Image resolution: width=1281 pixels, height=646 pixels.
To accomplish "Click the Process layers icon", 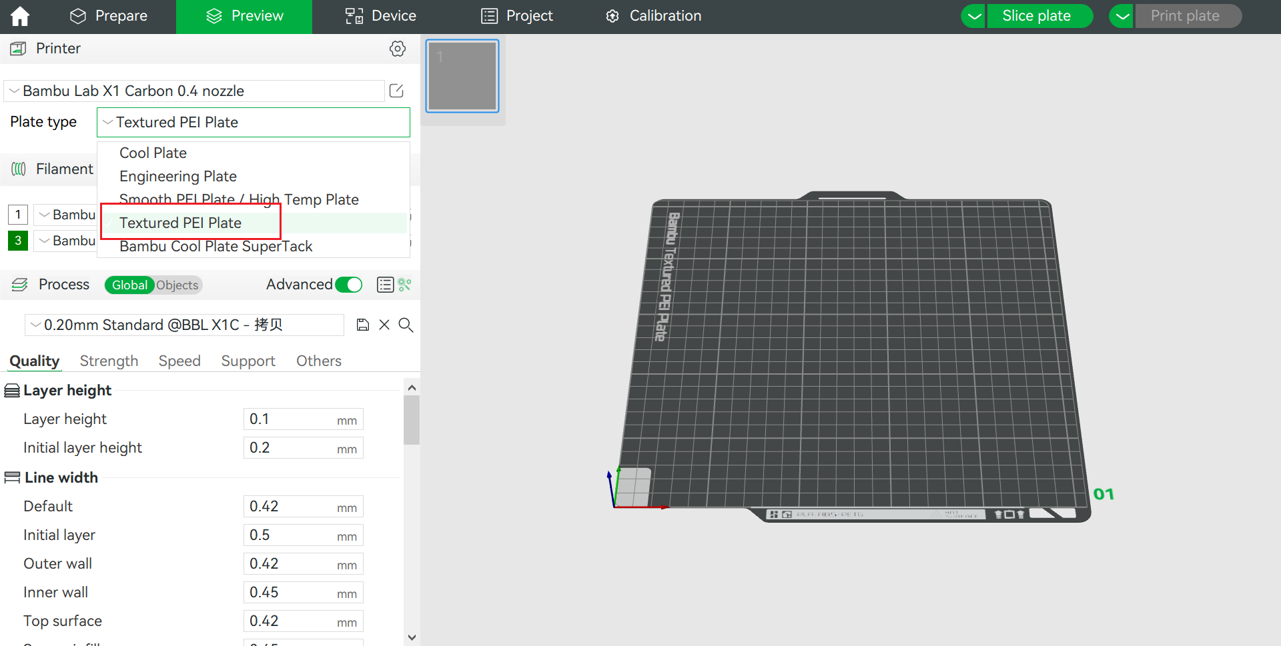I will coord(20,285).
